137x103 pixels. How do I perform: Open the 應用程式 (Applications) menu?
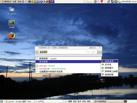[x=6, y=2]
